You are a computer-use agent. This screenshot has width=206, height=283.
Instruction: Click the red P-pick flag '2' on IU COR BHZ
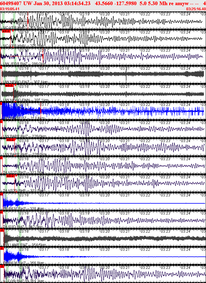pyautogui.click(x=2, y=266)
